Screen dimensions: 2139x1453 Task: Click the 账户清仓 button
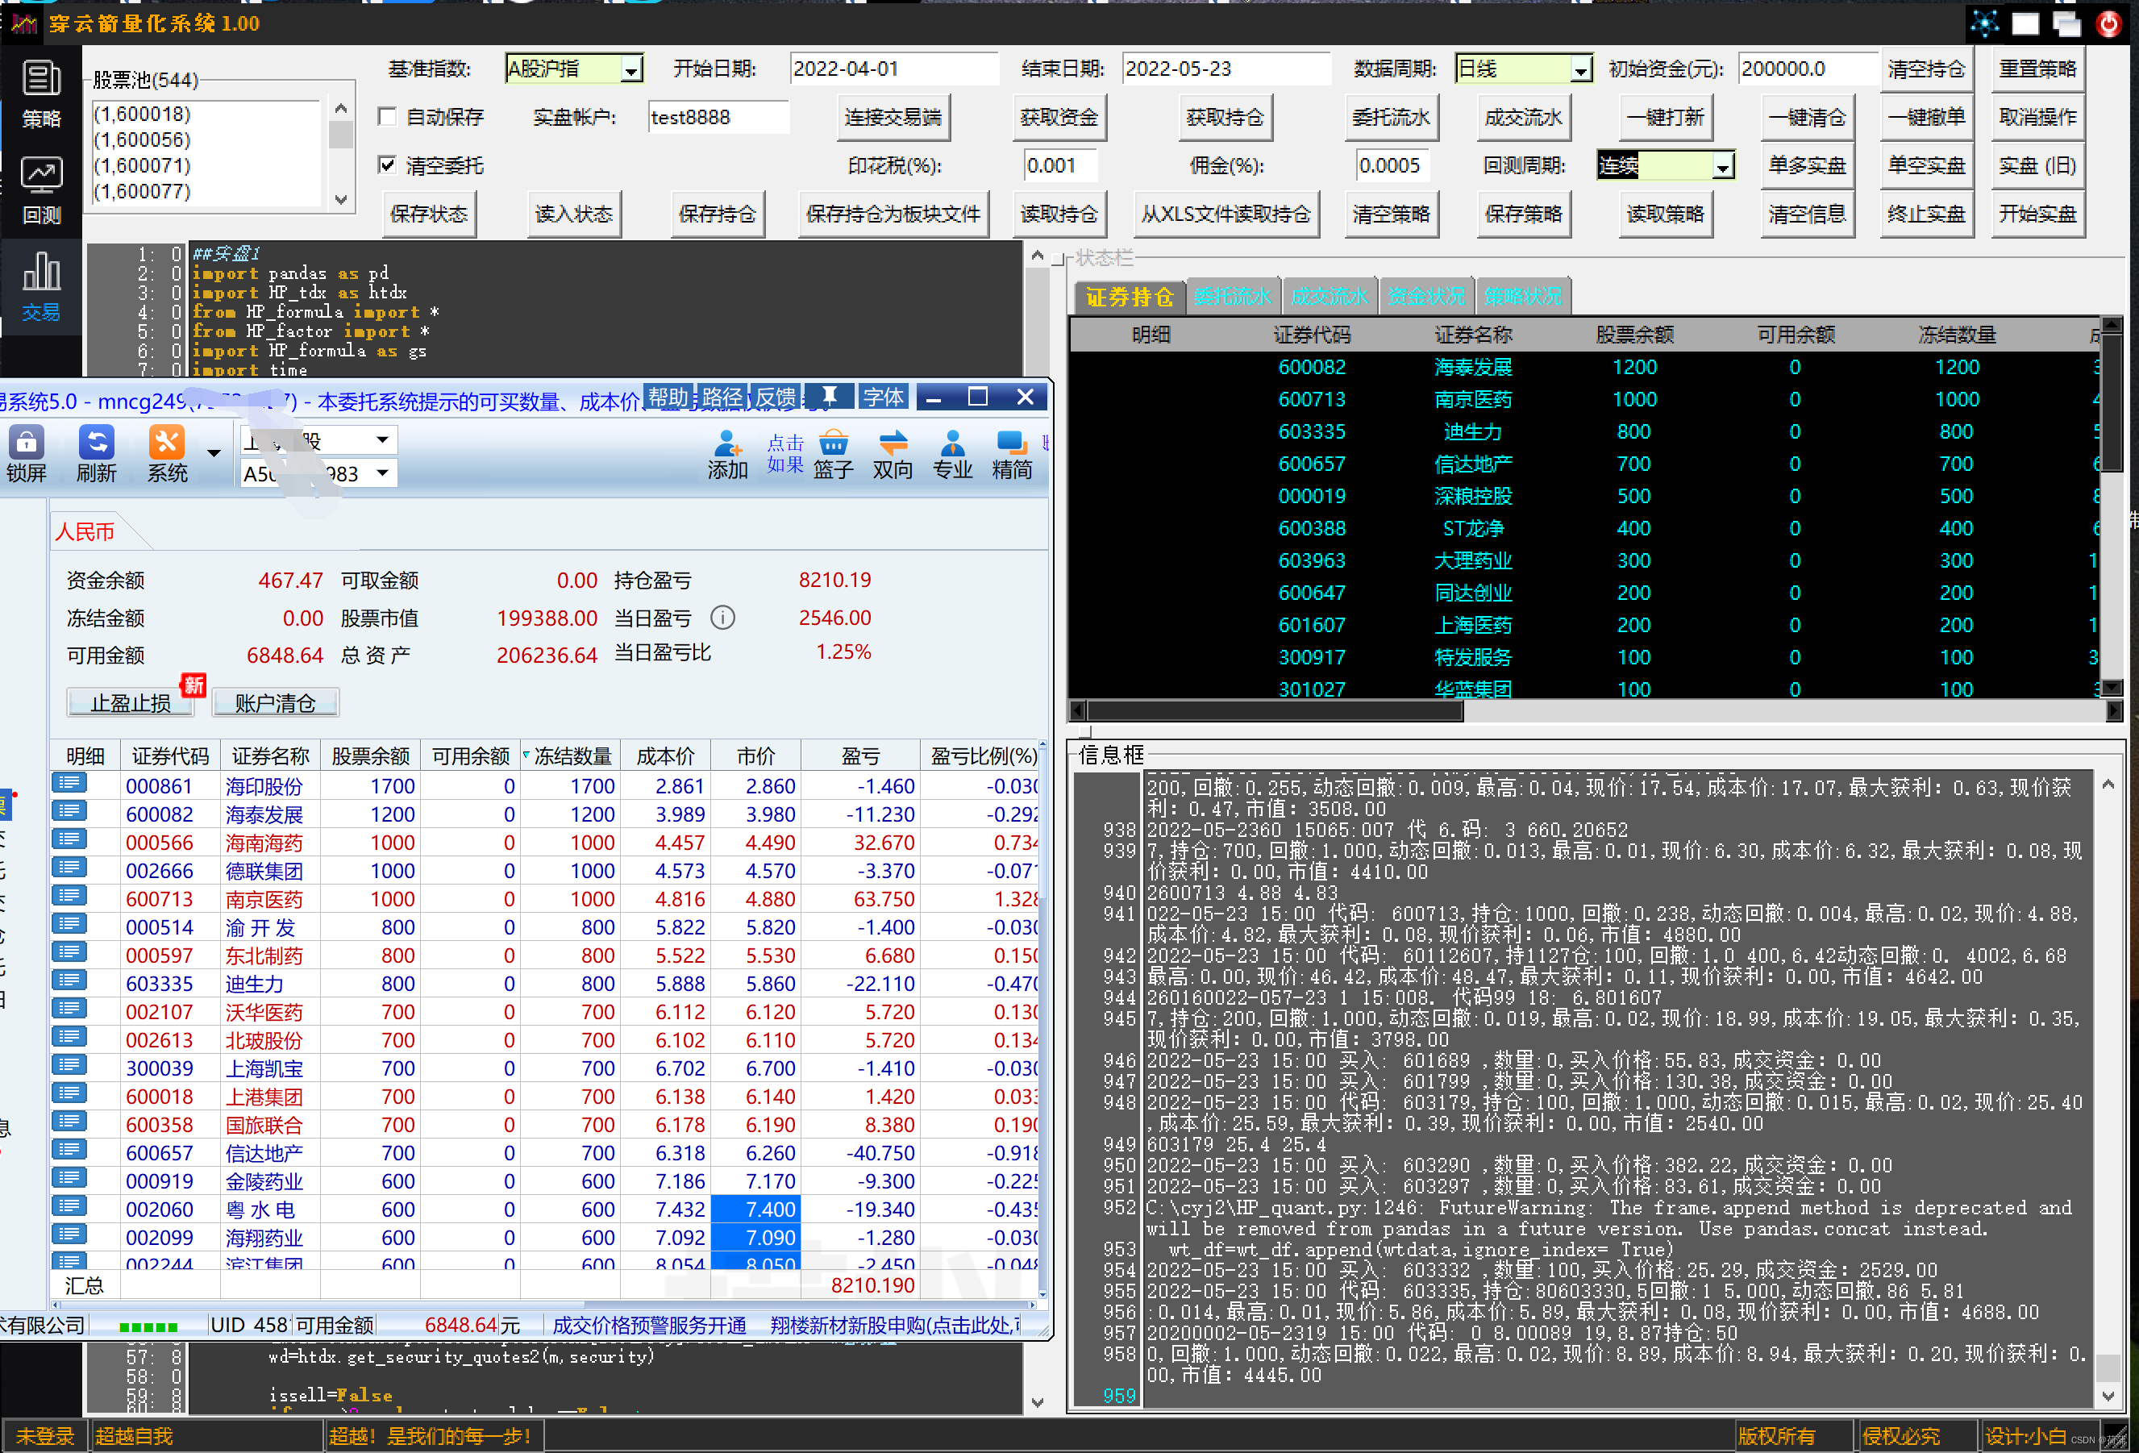(275, 702)
